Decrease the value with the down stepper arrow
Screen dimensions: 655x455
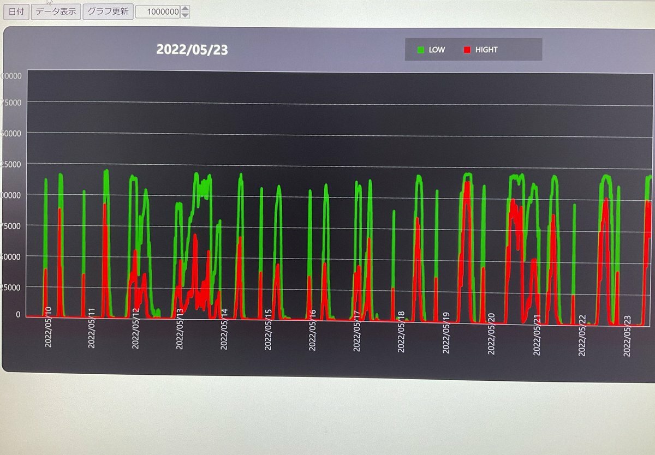coord(186,15)
